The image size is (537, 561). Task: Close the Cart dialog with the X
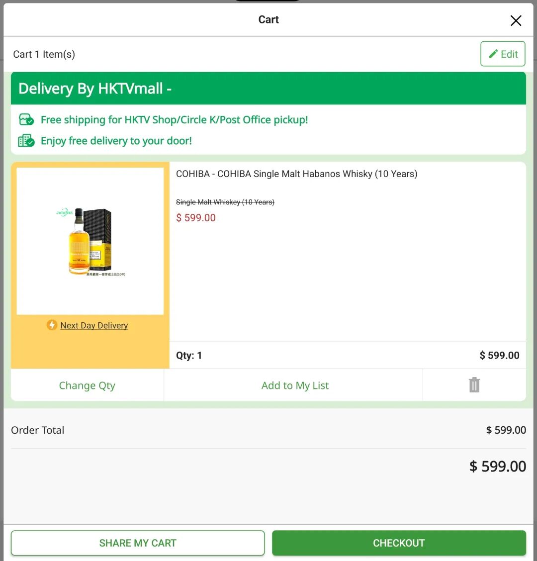[x=516, y=20]
